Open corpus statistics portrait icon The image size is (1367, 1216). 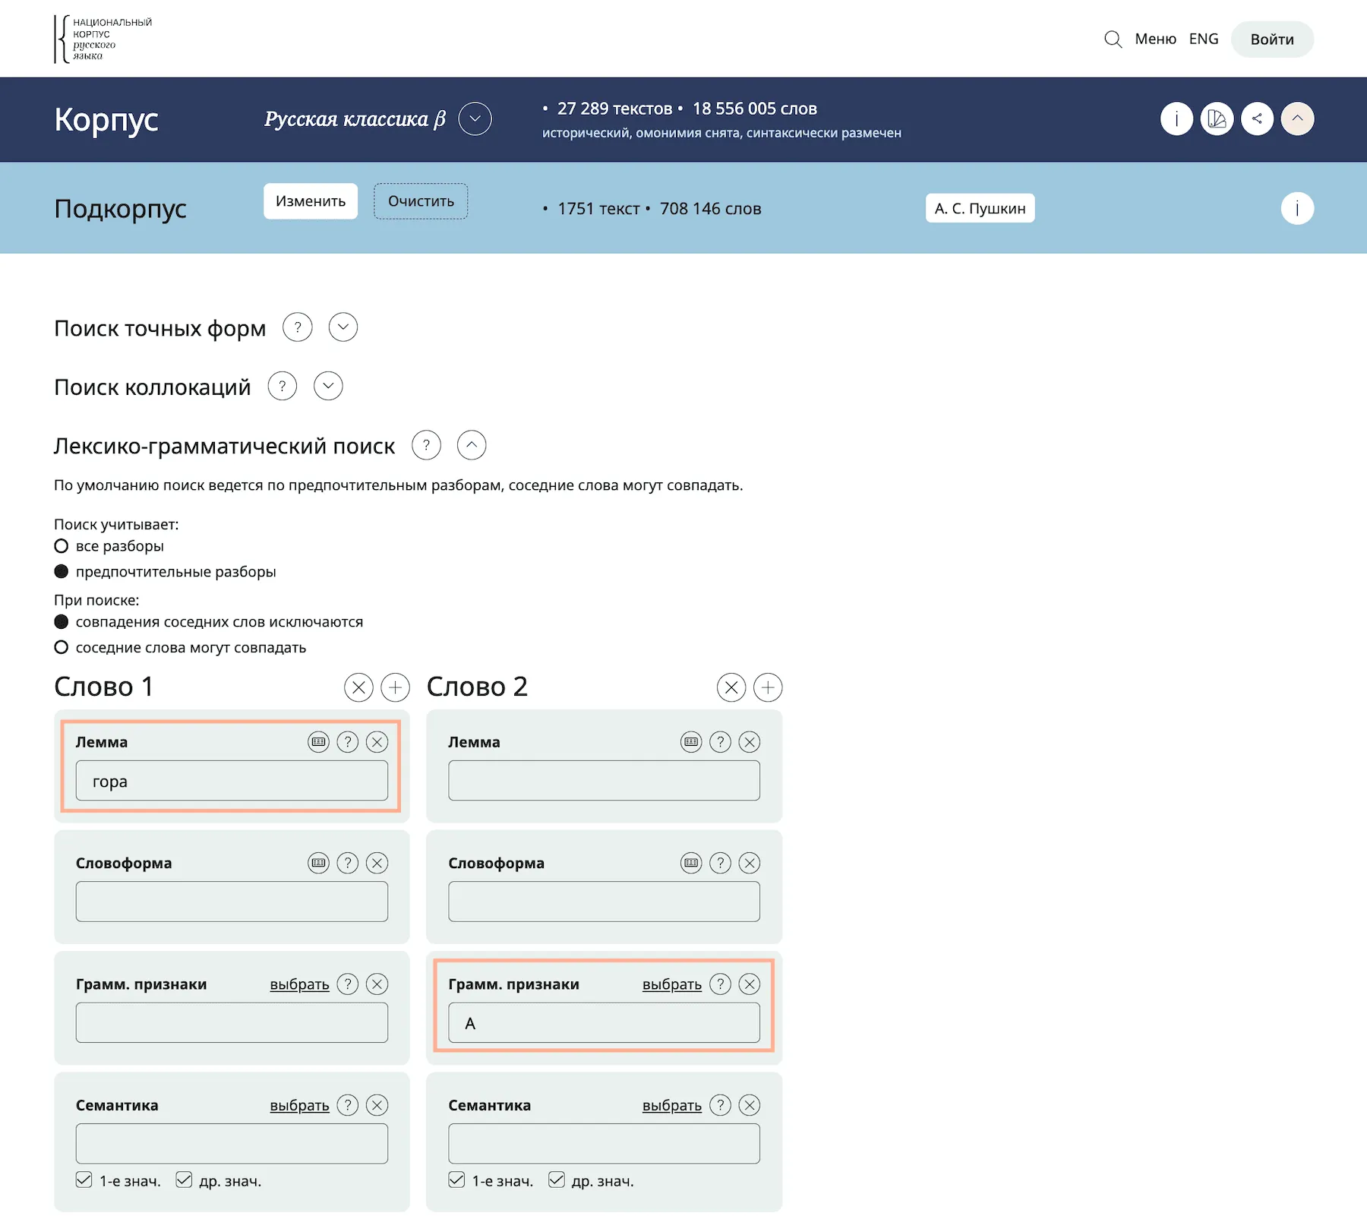pyautogui.click(x=1217, y=118)
